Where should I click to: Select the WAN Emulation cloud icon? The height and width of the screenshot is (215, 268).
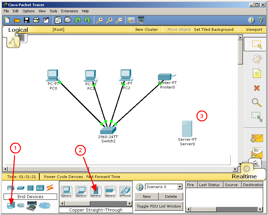tap(21, 205)
